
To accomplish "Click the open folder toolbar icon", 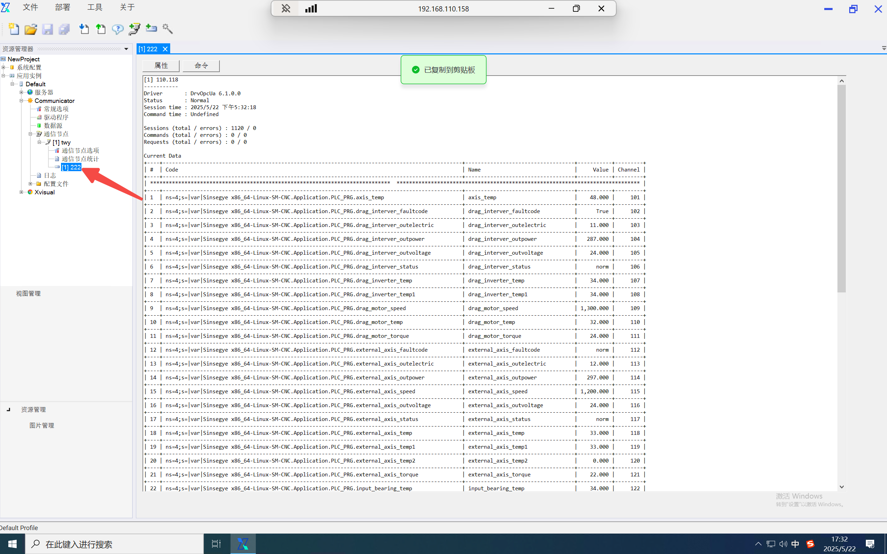I will (31, 29).
